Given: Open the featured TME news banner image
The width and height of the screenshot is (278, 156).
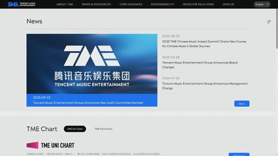Looking at the screenshot, I should pyautogui.click(x=92, y=64).
